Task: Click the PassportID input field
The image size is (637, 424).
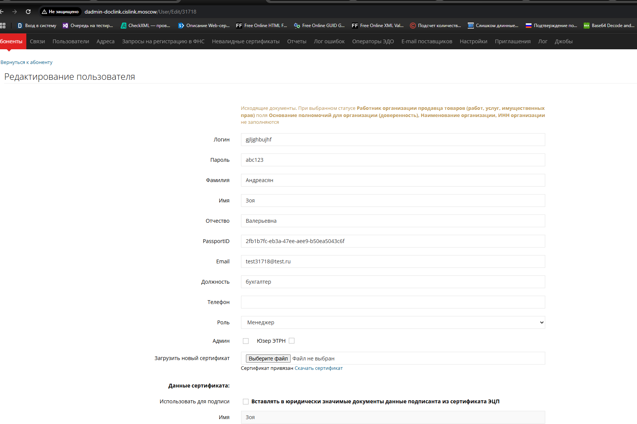Action: [393, 241]
